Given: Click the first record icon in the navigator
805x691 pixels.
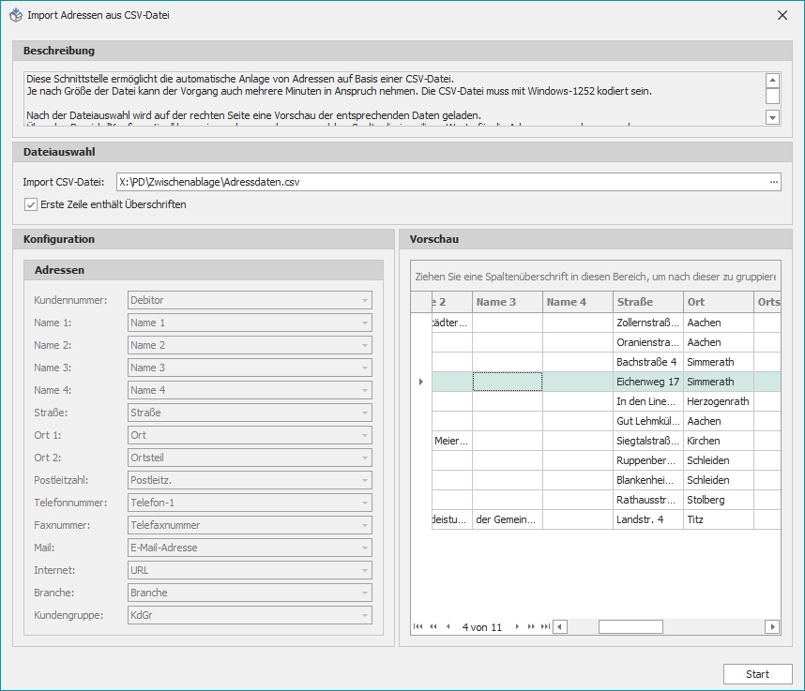Looking at the screenshot, I should (x=418, y=626).
